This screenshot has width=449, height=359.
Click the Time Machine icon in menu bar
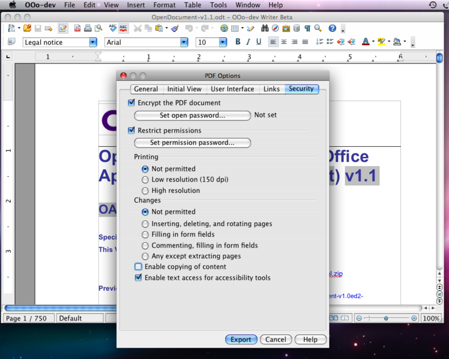432,5
